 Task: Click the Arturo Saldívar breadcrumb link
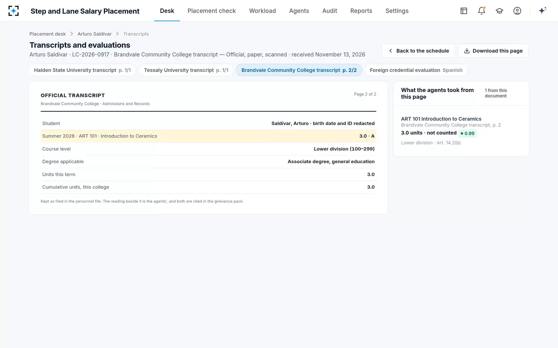click(x=95, y=34)
